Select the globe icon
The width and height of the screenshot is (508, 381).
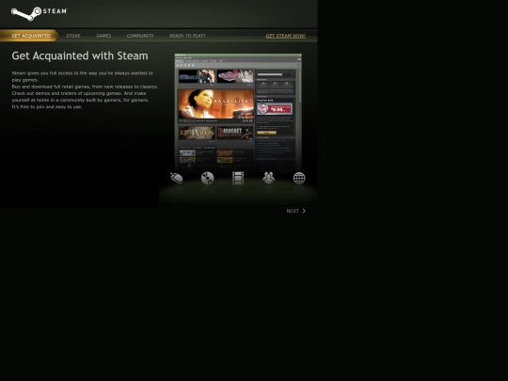(299, 178)
